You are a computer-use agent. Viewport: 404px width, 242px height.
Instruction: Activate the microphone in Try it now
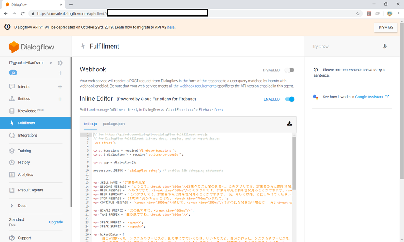(x=385, y=47)
